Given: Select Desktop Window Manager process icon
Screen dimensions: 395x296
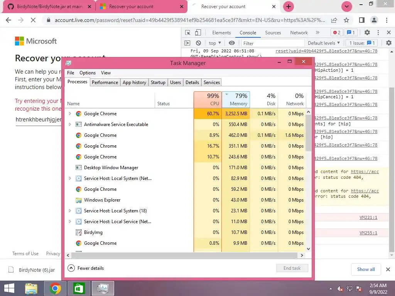Looking at the screenshot, I should pyautogui.click(x=79, y=168).
